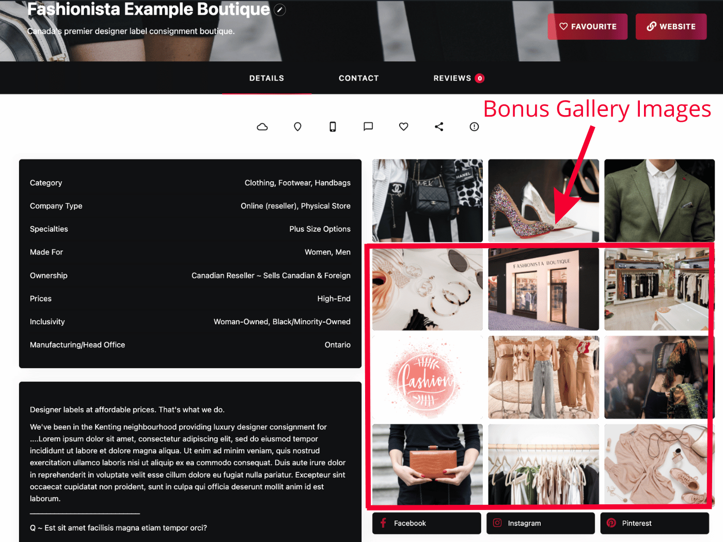Click the chat bubble comment icon
The image size is (723, 542).
tap(368, 126)
